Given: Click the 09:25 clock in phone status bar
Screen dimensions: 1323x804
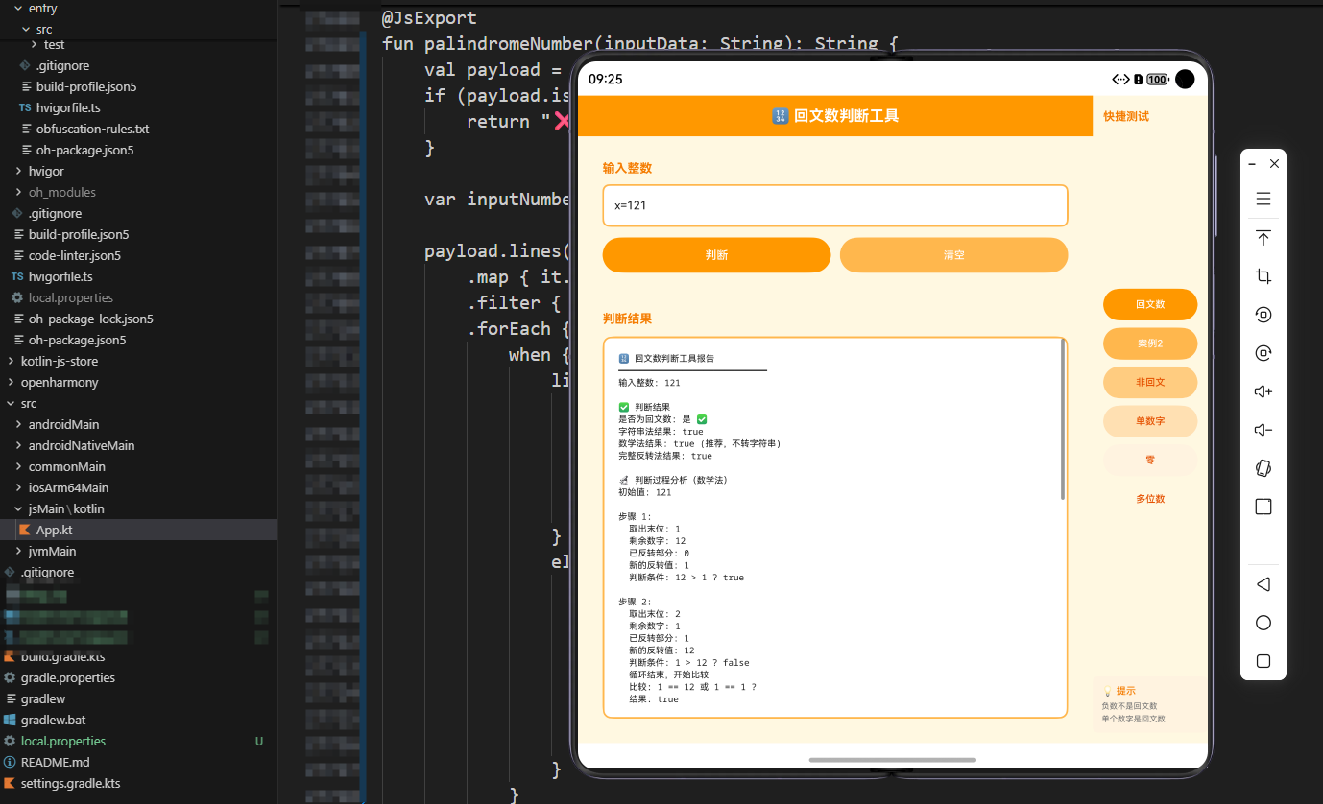Looking at the screenshot, I should [606, 80].
